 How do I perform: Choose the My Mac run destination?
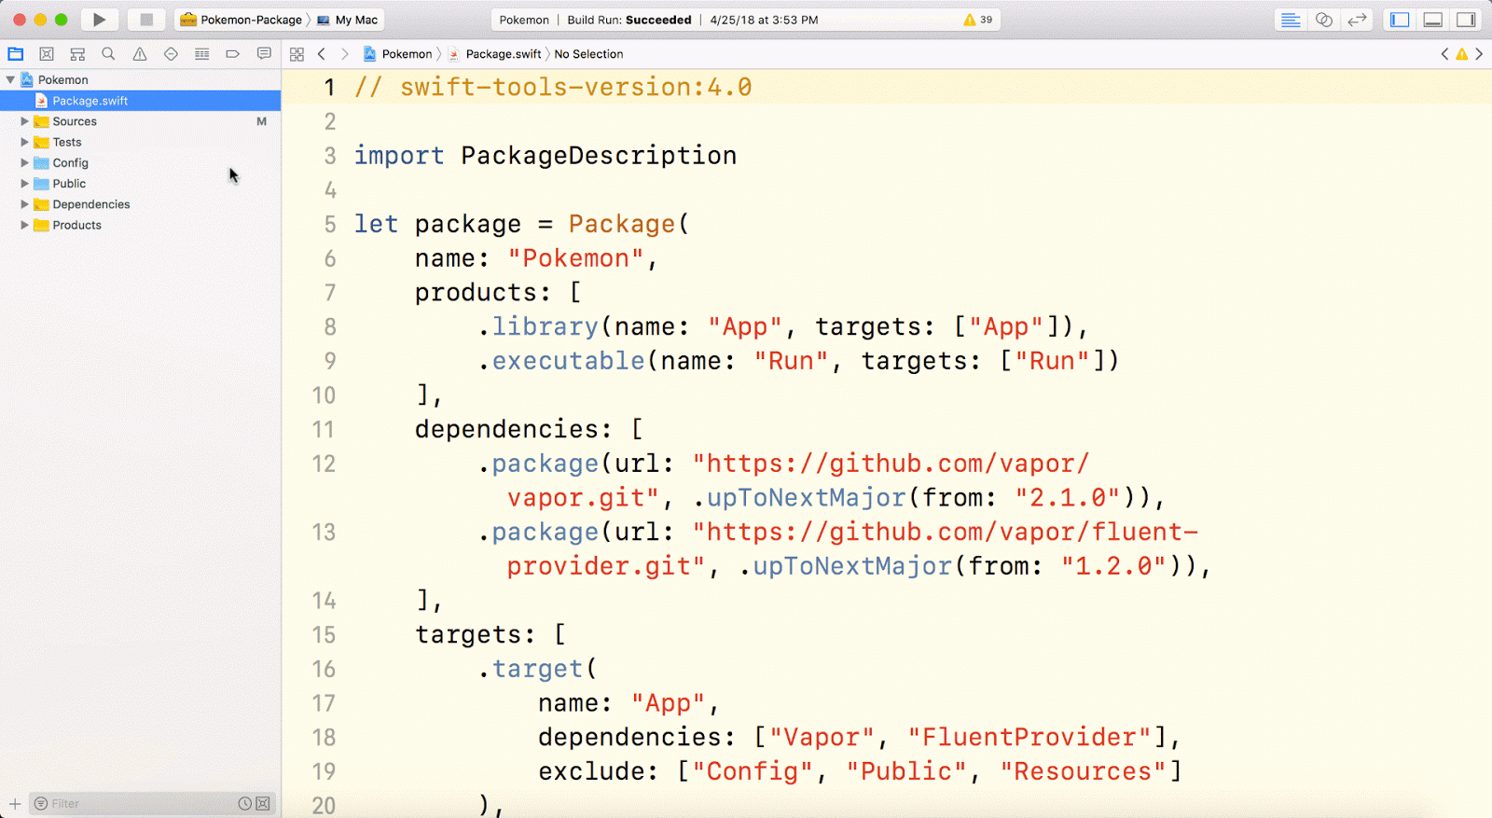point(348,20)
